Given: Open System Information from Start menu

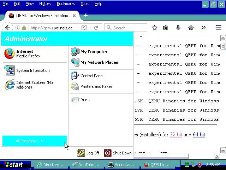Looking at the screenshot, I should (x=35, y=70).
